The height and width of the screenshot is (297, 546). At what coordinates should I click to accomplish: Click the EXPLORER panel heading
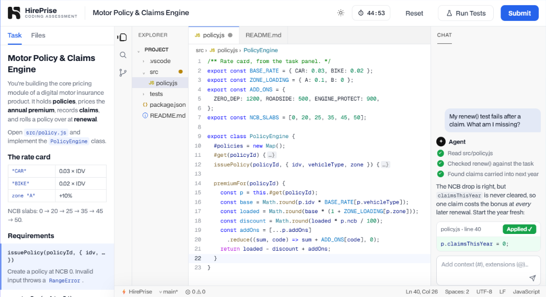click(153, 35)
